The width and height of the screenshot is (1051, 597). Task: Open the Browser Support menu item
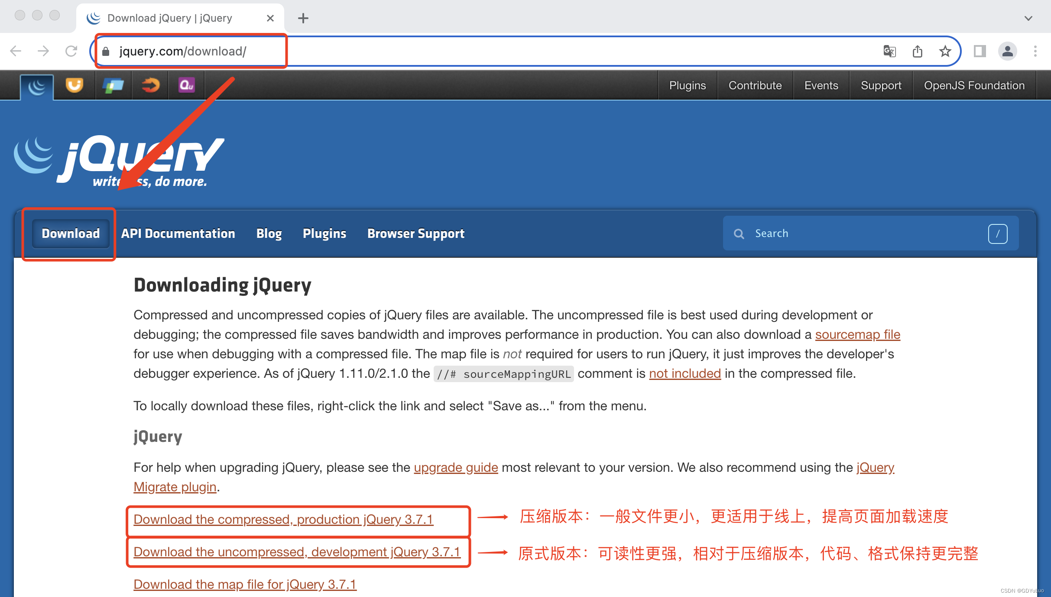pyautogui.click(x=415, y=234)
